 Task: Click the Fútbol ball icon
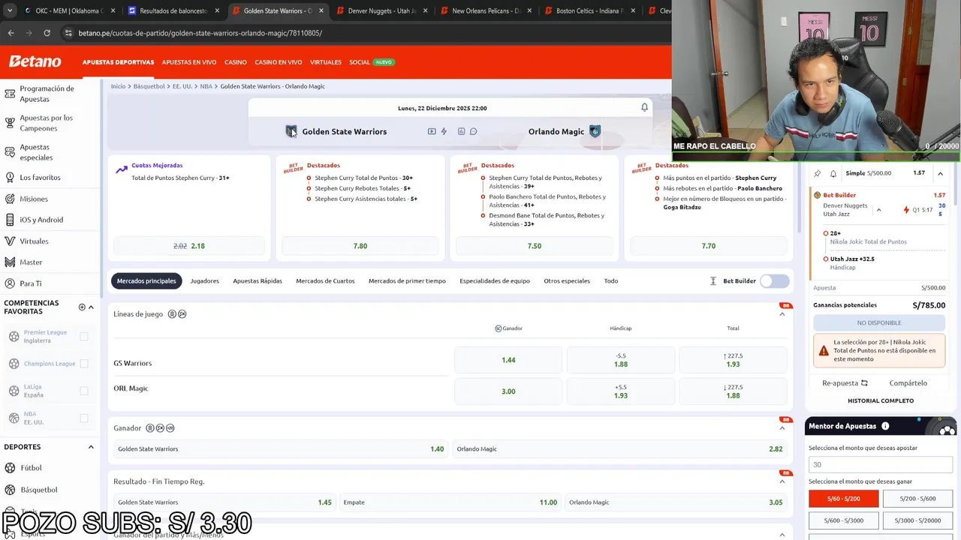coord(10,468)
